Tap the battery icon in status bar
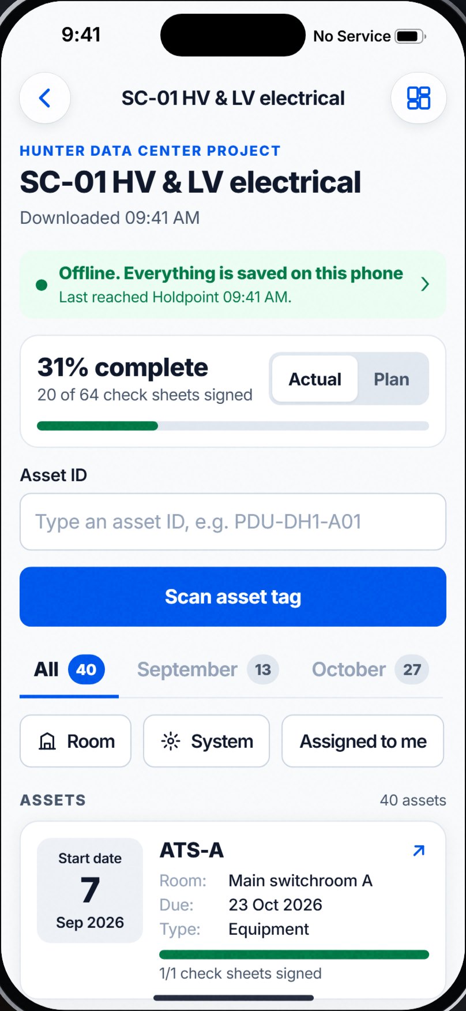 411,36
